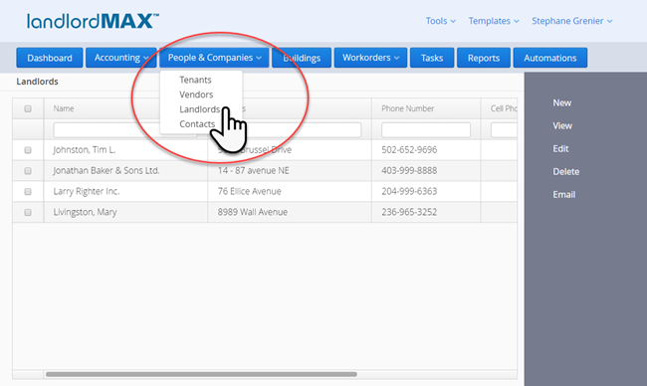
Task: Click the horizontal table scrollbar
Action: (x=201, y=374)
